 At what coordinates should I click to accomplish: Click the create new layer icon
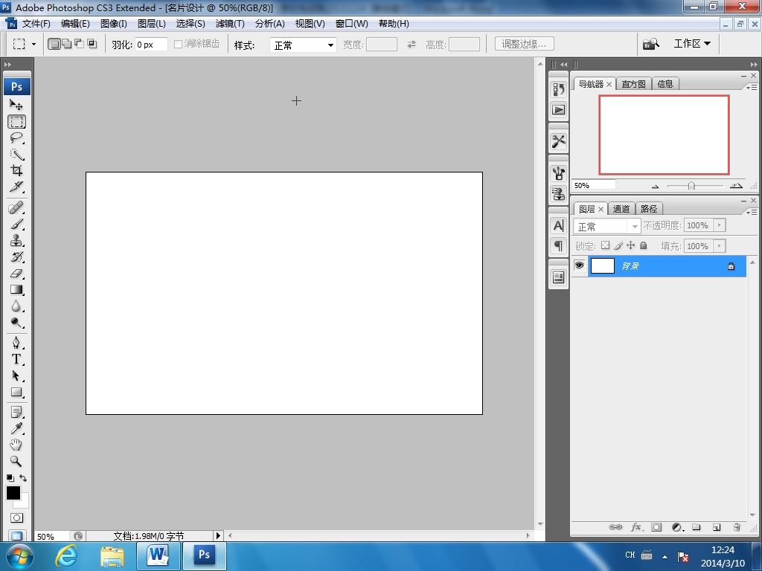(716, 527)
